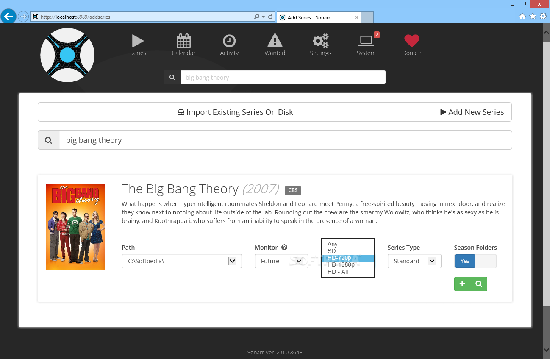Open browser home page icon
The image size is (550, 359).
click(522, 17)
